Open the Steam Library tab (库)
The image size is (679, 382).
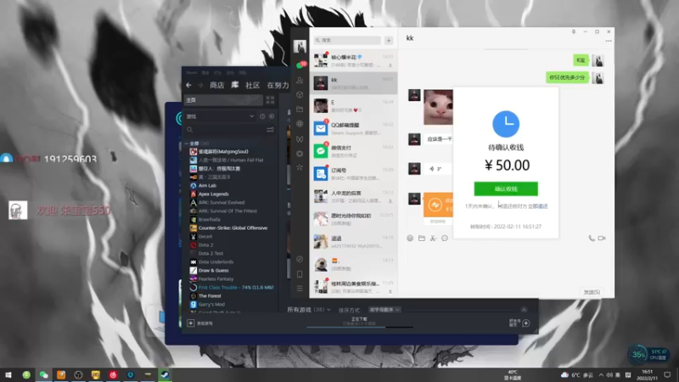pyautogui.click(x=235, y=86)
